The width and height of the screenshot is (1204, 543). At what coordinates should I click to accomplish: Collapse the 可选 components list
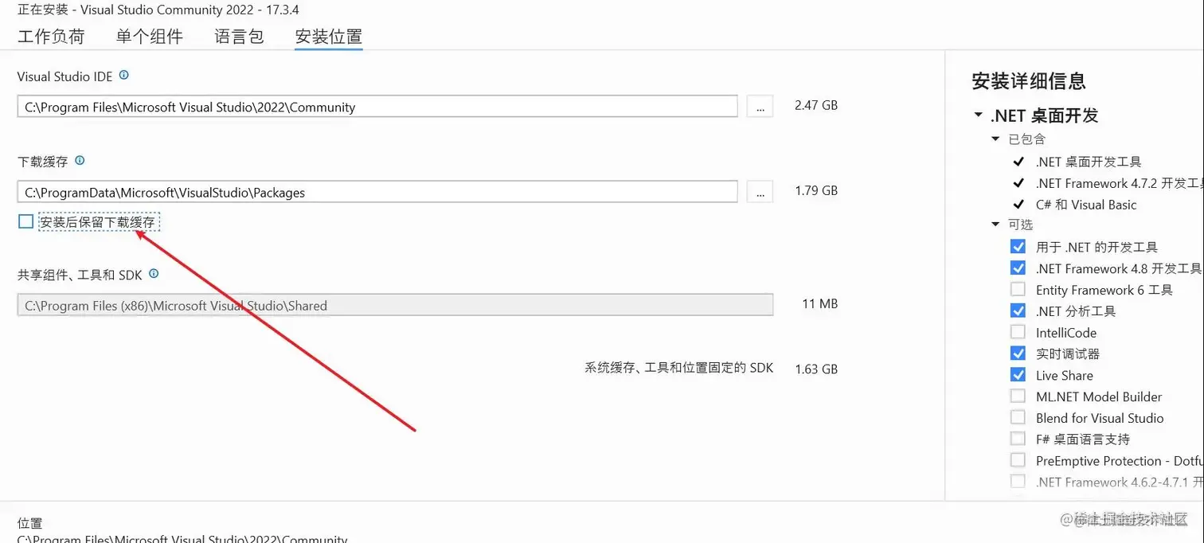(x=995, y=225)
